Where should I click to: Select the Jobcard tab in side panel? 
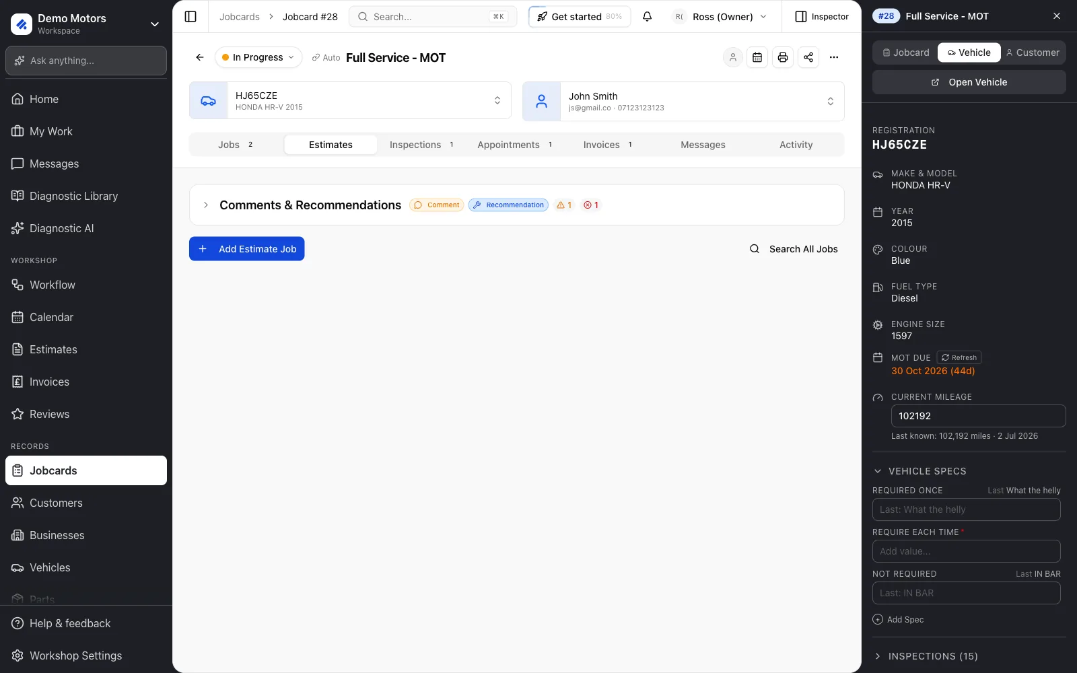pyautogui.click(x=906, y=52)
